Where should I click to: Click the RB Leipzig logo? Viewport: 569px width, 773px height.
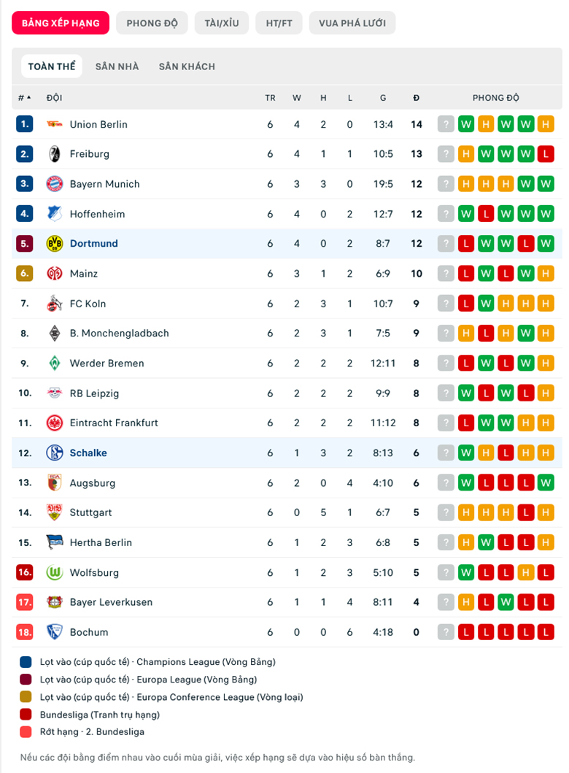pos(54,393)
